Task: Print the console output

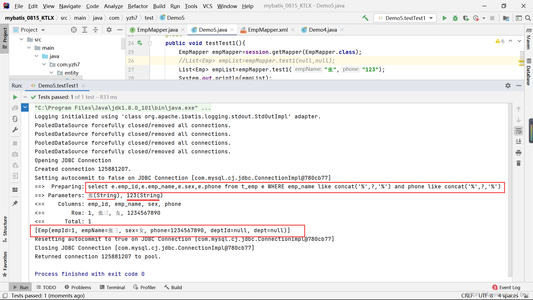Action: click(518, 152)
